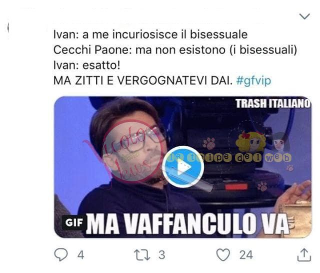Viewport: 320px width, 273px height.
Task: Retweet this post using the arrows icon
Action: tap(142, 255)
